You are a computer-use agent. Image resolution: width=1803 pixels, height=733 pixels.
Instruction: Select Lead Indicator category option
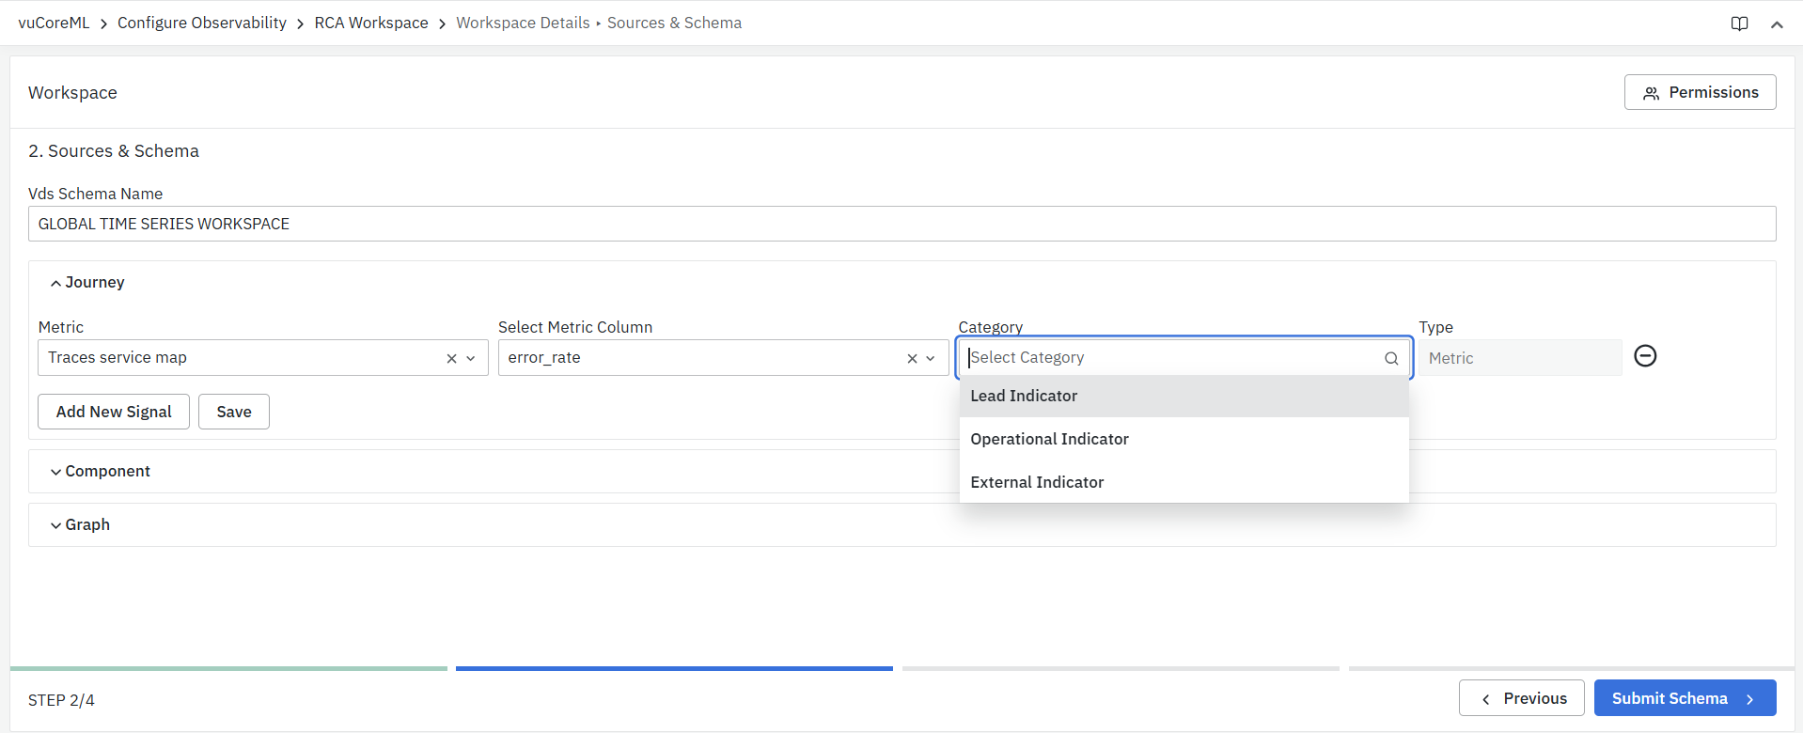point(1024,397)
